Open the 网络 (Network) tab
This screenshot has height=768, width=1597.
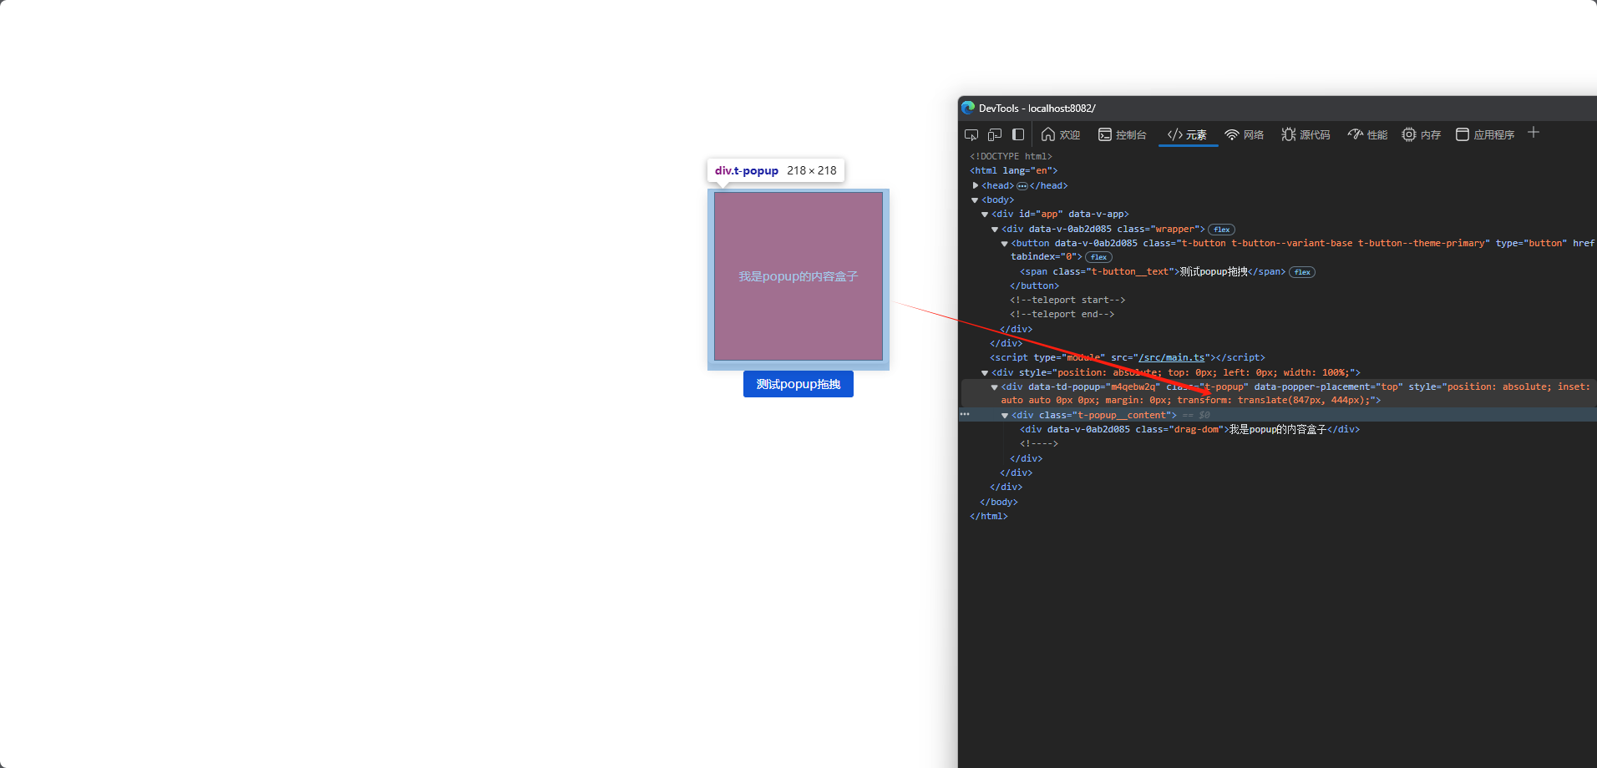click(x=1245, y=134)
